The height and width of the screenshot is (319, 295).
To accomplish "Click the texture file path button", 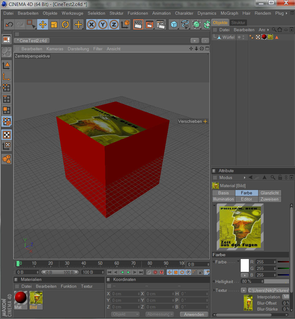I will click(x=268, y=290).
